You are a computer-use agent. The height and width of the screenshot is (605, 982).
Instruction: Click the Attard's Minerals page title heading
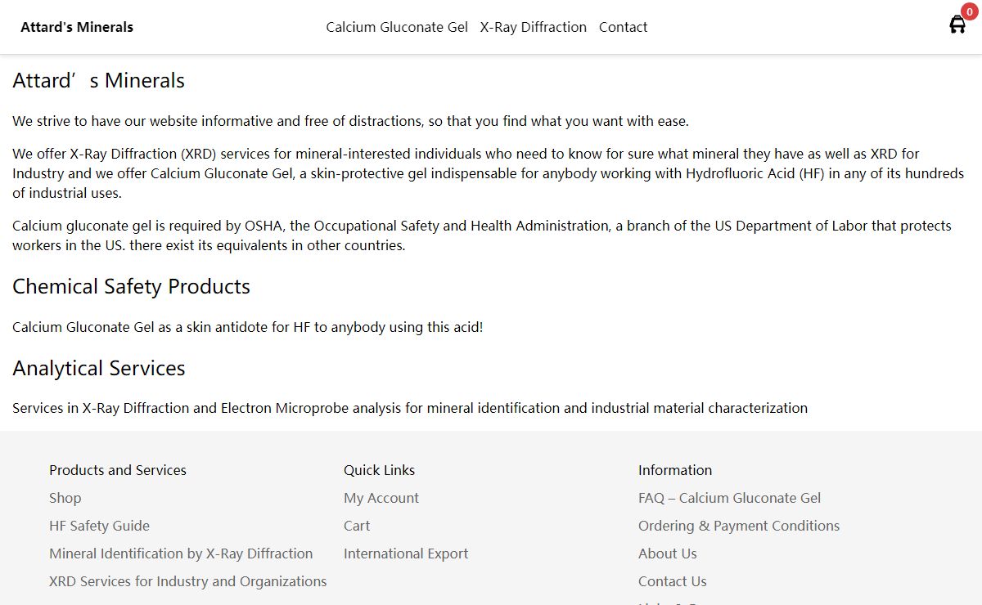click(x=98, y=81)
